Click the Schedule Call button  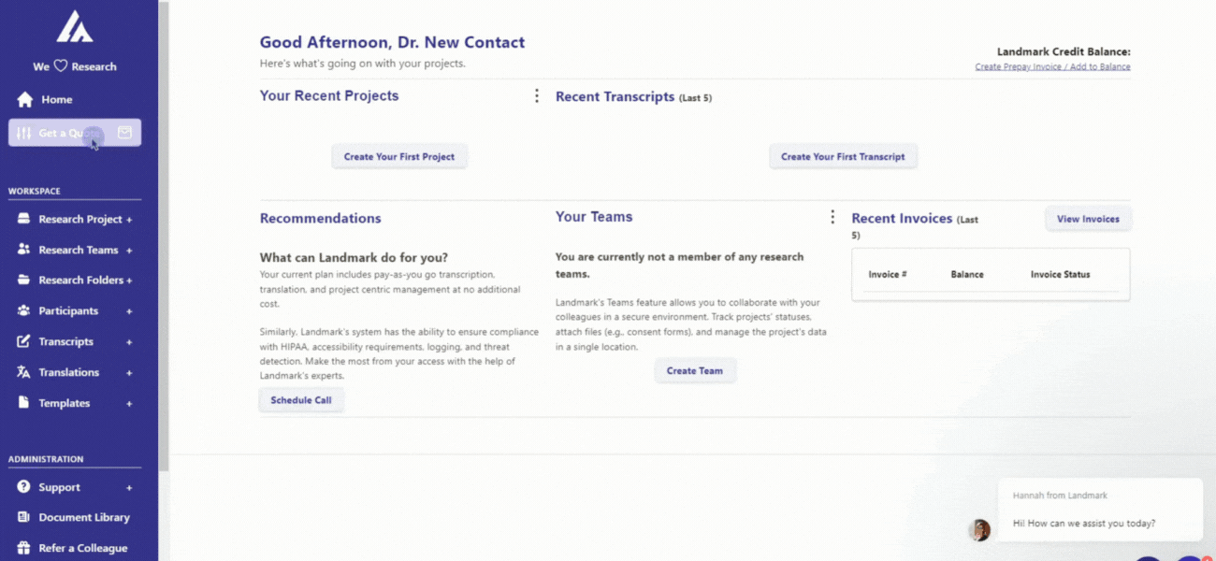tap(301, 400)
